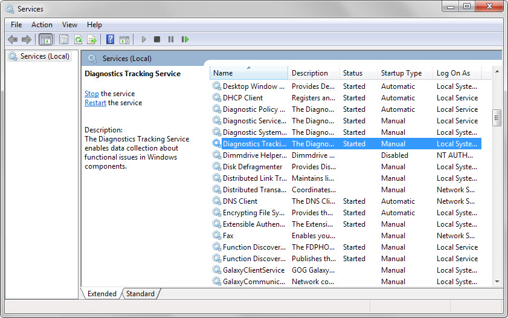Select the GalaxyCommunic... service row

point(346,281)
